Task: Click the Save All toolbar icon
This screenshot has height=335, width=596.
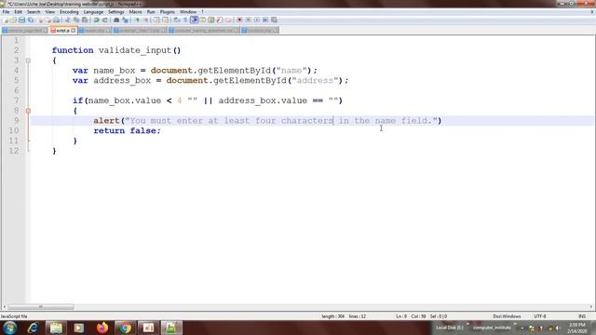Action: pyautogui.click(x=31, y=20)
